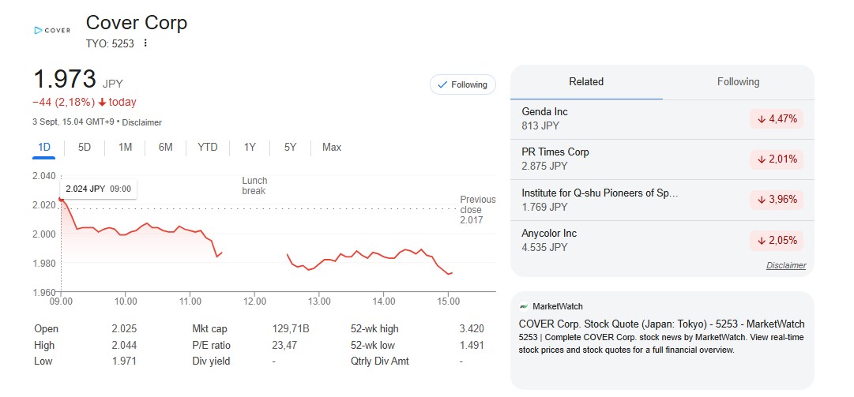Select the 6M chart range

tap(165, 147)
